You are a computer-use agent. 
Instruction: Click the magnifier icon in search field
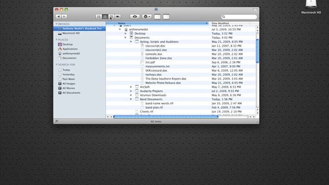224,17
